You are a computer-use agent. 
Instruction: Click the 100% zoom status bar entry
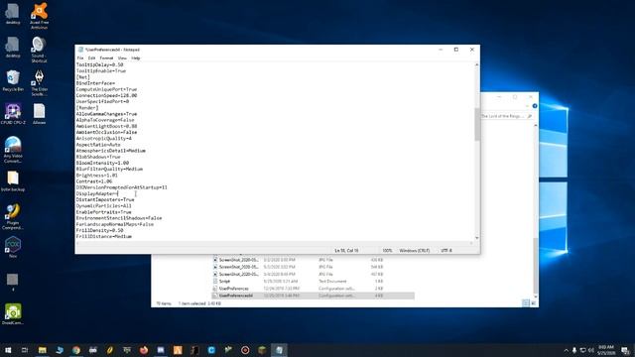click(387, 251)
